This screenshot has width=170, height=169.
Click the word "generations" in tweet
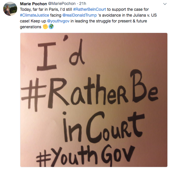tap(31, 27)
